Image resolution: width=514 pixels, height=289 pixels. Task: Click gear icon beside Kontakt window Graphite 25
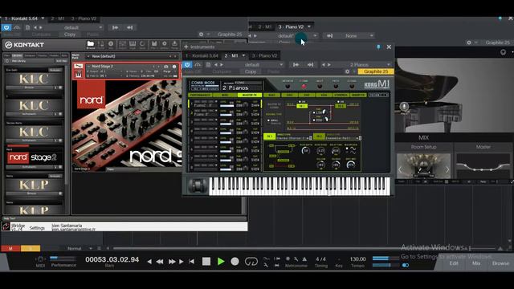[x=201, y=34]
